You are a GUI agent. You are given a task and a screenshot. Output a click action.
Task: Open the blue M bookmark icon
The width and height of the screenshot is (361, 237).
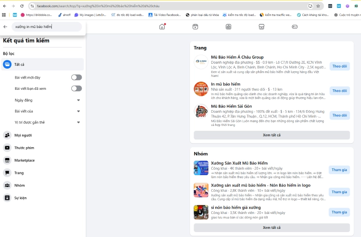pyautogui.click(x=15, y=15)
